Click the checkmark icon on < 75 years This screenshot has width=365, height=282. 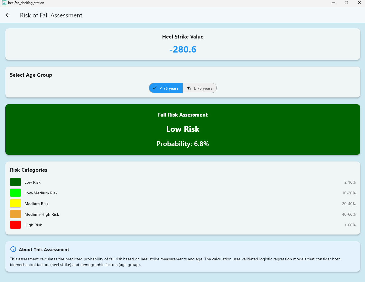[155, 88]
